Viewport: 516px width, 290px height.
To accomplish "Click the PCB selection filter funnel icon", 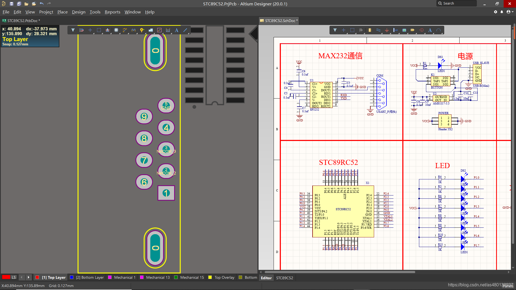I will 73,30.
